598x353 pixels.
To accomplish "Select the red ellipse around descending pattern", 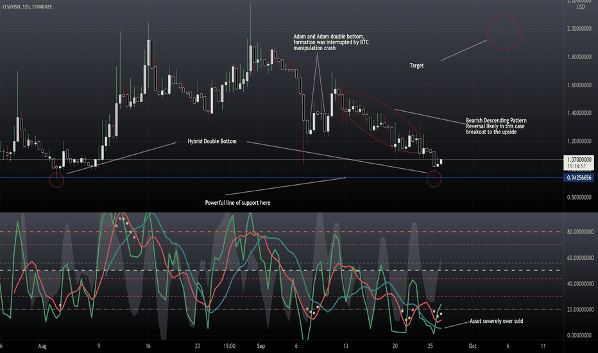I will (381, 122).
